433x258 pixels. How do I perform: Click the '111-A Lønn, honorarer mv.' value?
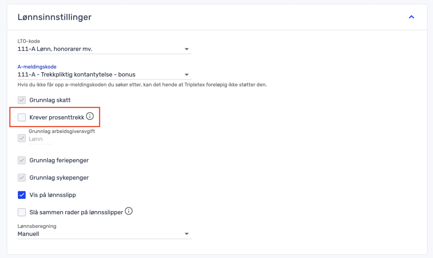tap(55, 49)
